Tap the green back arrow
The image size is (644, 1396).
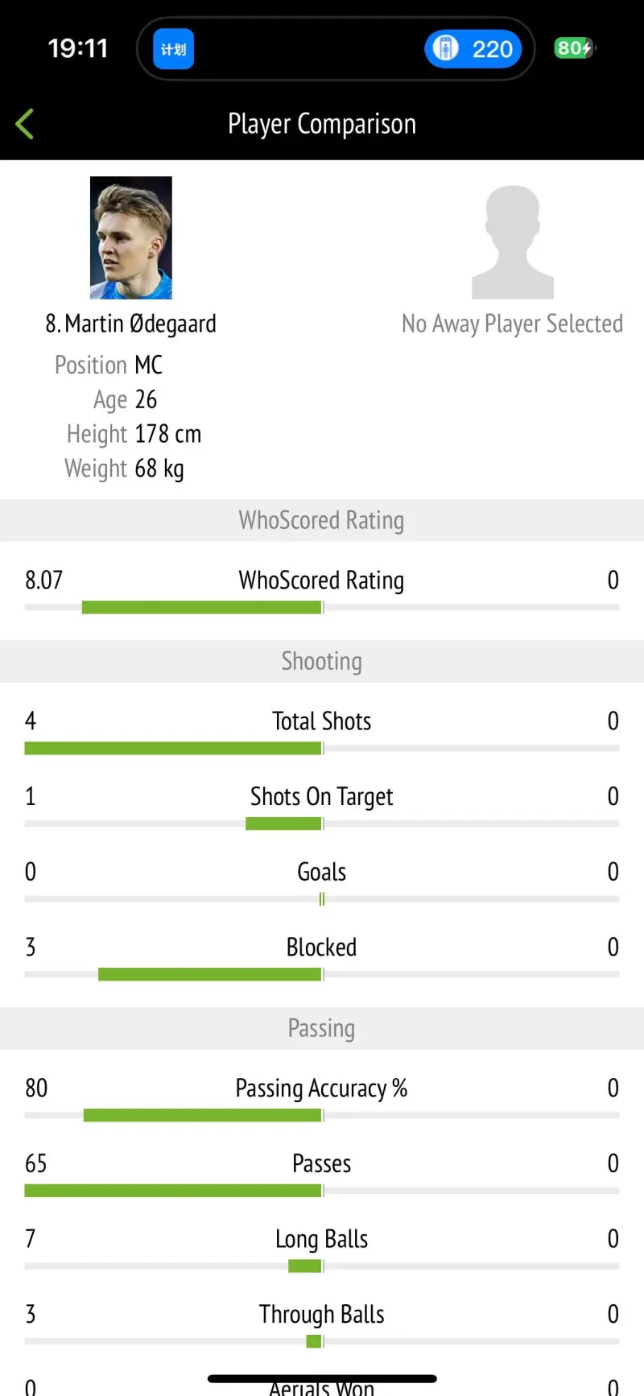click(25, 124)
